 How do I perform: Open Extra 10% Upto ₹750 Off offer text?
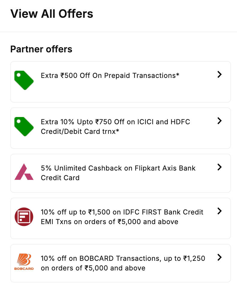[x=115, y=127]
